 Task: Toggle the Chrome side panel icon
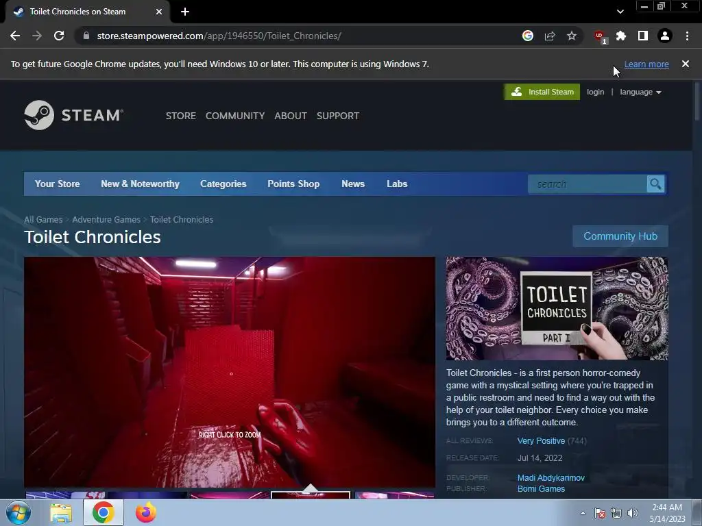click(x=643, y=36)
